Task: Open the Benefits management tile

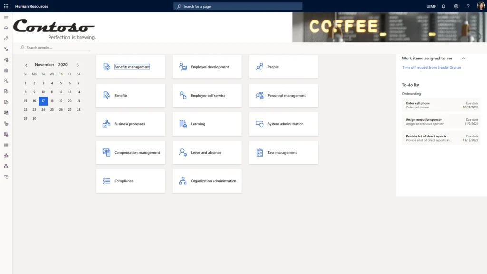Action: [130, 67]
